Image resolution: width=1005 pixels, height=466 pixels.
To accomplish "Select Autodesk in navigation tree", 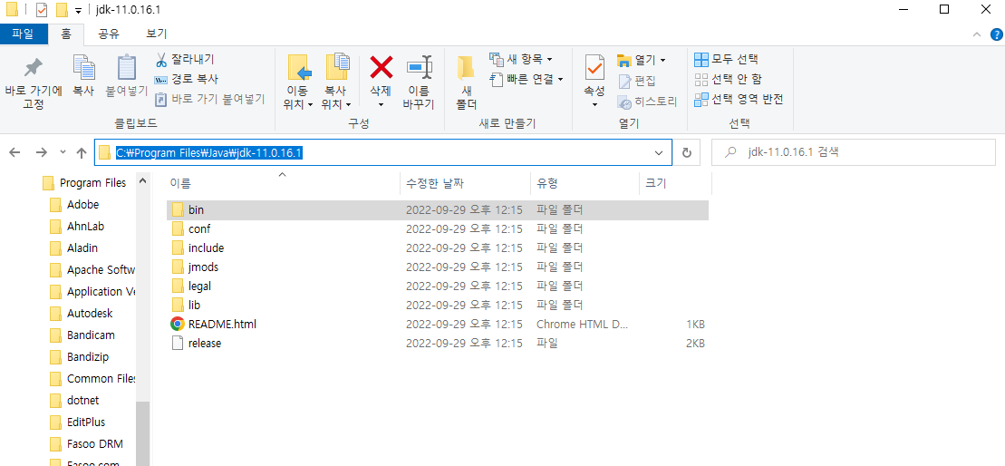I will tap(81, 314).
